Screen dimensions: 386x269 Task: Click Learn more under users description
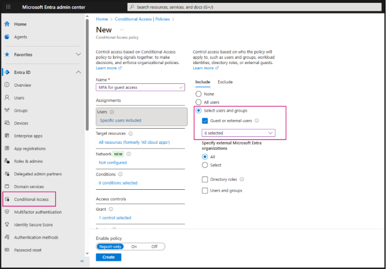point(206,68)
